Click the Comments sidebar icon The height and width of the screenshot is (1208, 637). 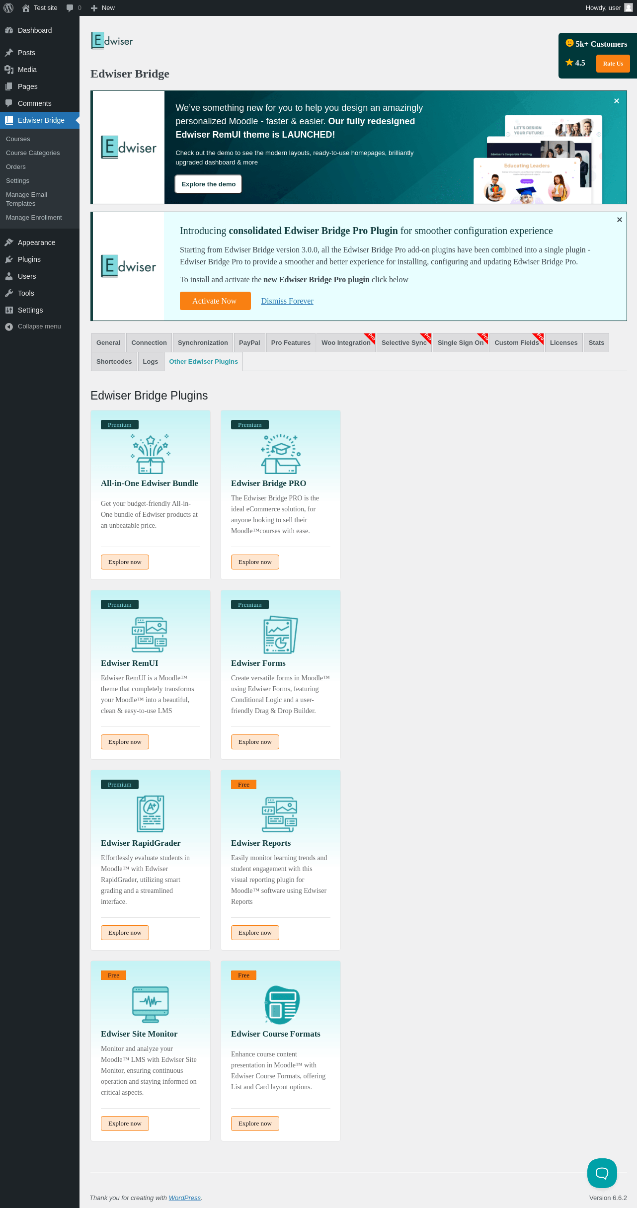[x=9, y=103]
